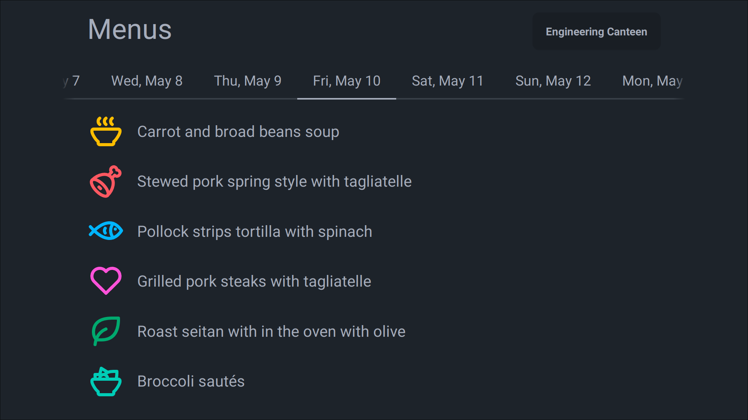Open the Sat, May 11 menu tab

click(x=448, y=81)
